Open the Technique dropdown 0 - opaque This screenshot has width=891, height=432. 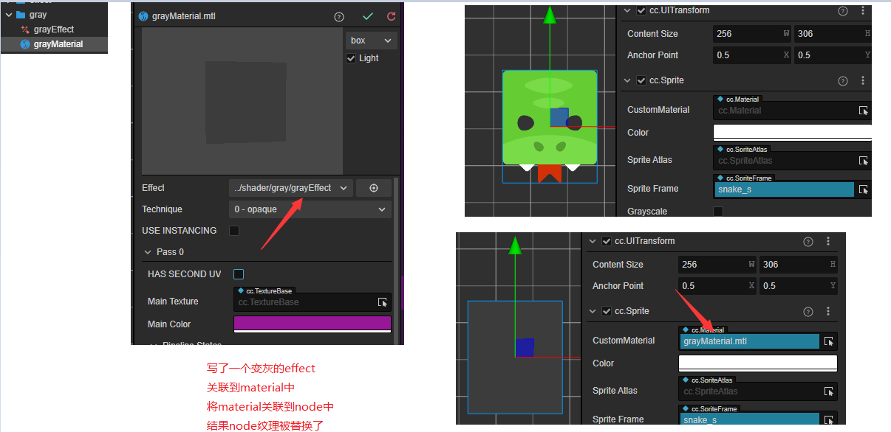click(x=310, y=209)
